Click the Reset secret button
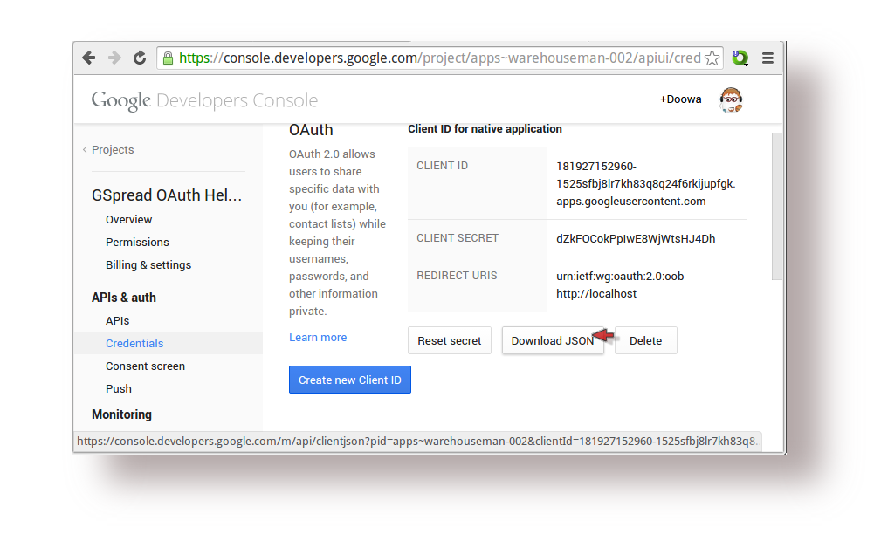 click(x=450, y=340)
